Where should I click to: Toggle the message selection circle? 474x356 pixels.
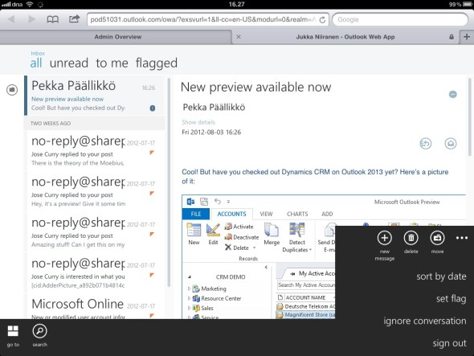click(x=12, y=90)
